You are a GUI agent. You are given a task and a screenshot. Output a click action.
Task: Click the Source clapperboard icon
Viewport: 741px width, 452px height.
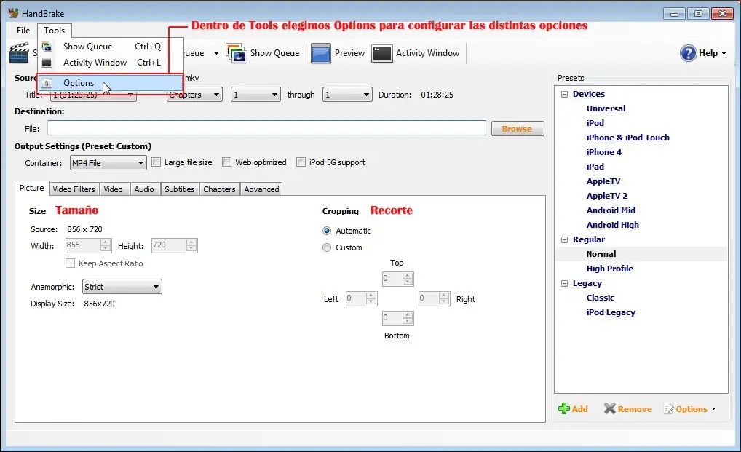tap(20, 52)
